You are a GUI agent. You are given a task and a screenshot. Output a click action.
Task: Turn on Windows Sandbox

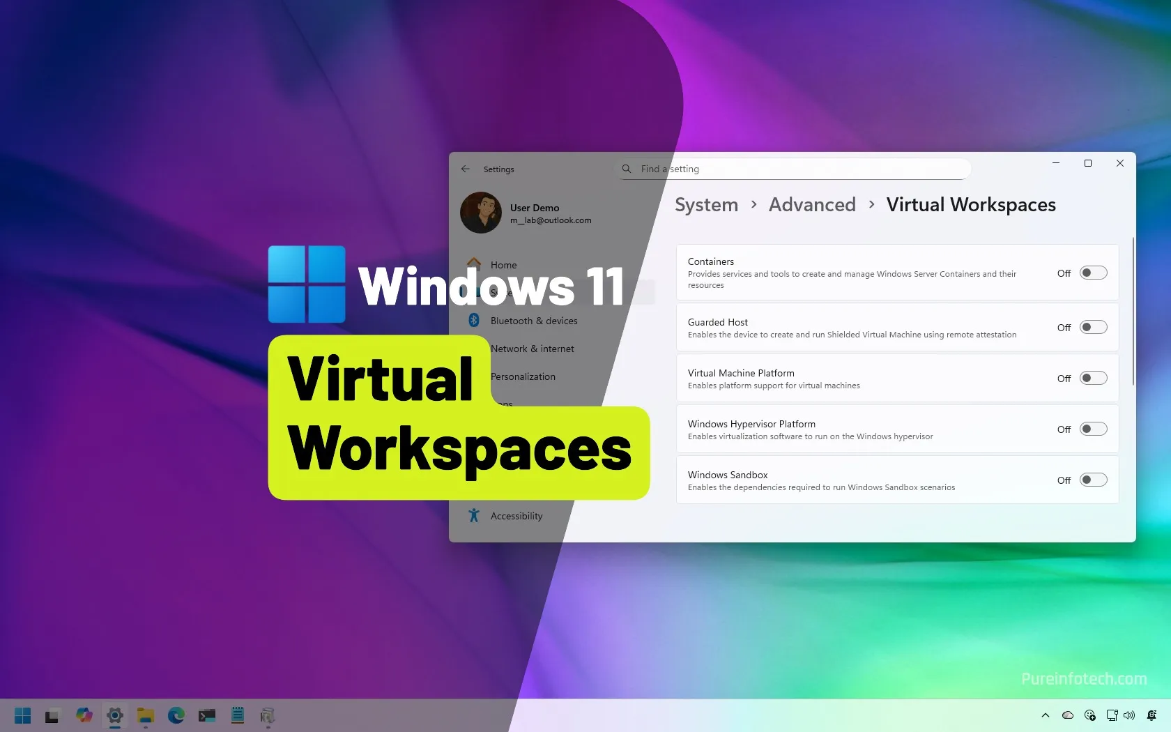[x=1092, y=480]
